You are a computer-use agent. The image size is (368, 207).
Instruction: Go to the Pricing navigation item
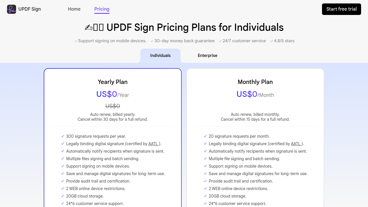coord(102,9)
